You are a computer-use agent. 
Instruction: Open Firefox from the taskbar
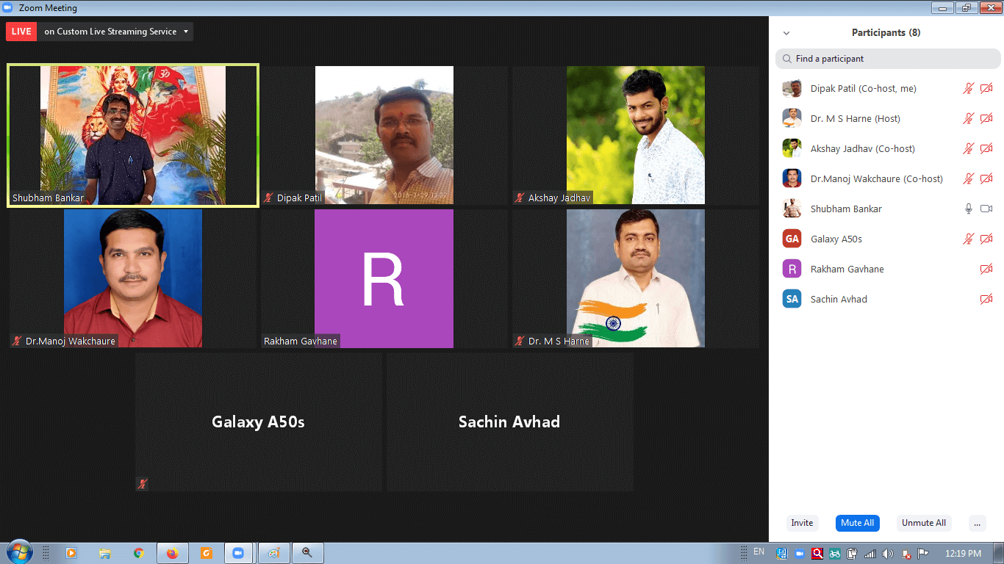click(172, 553)
